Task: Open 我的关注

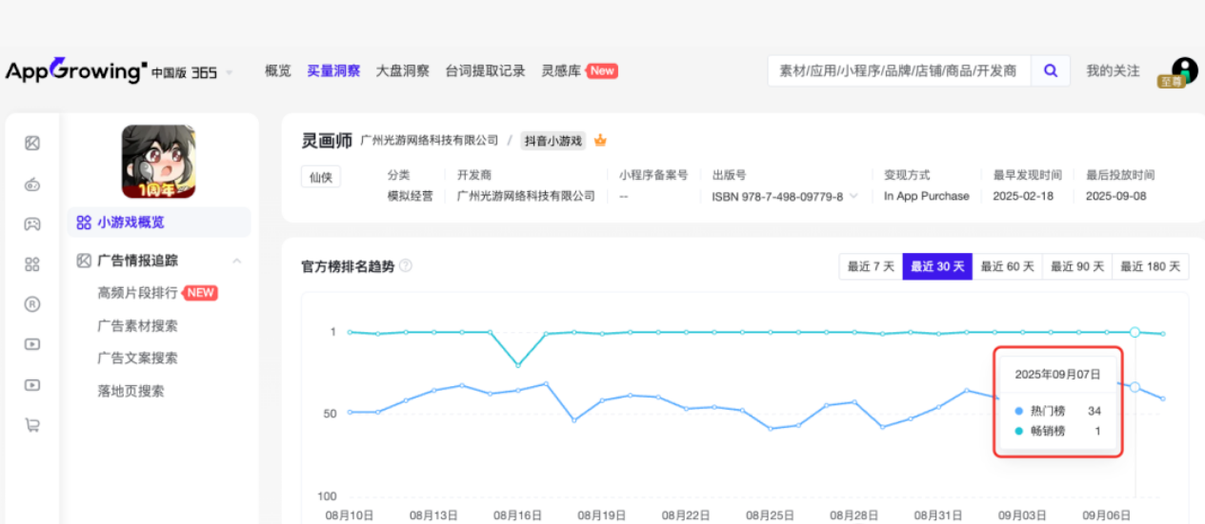Action: (x=1113, y=70)
